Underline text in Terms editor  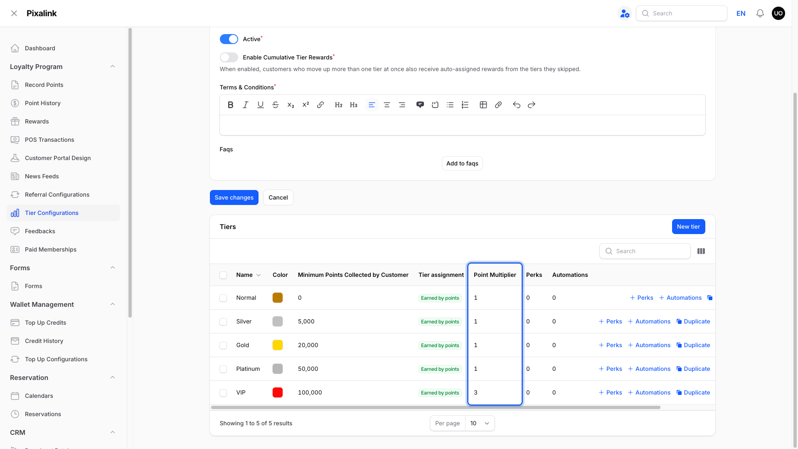(260, 105)
